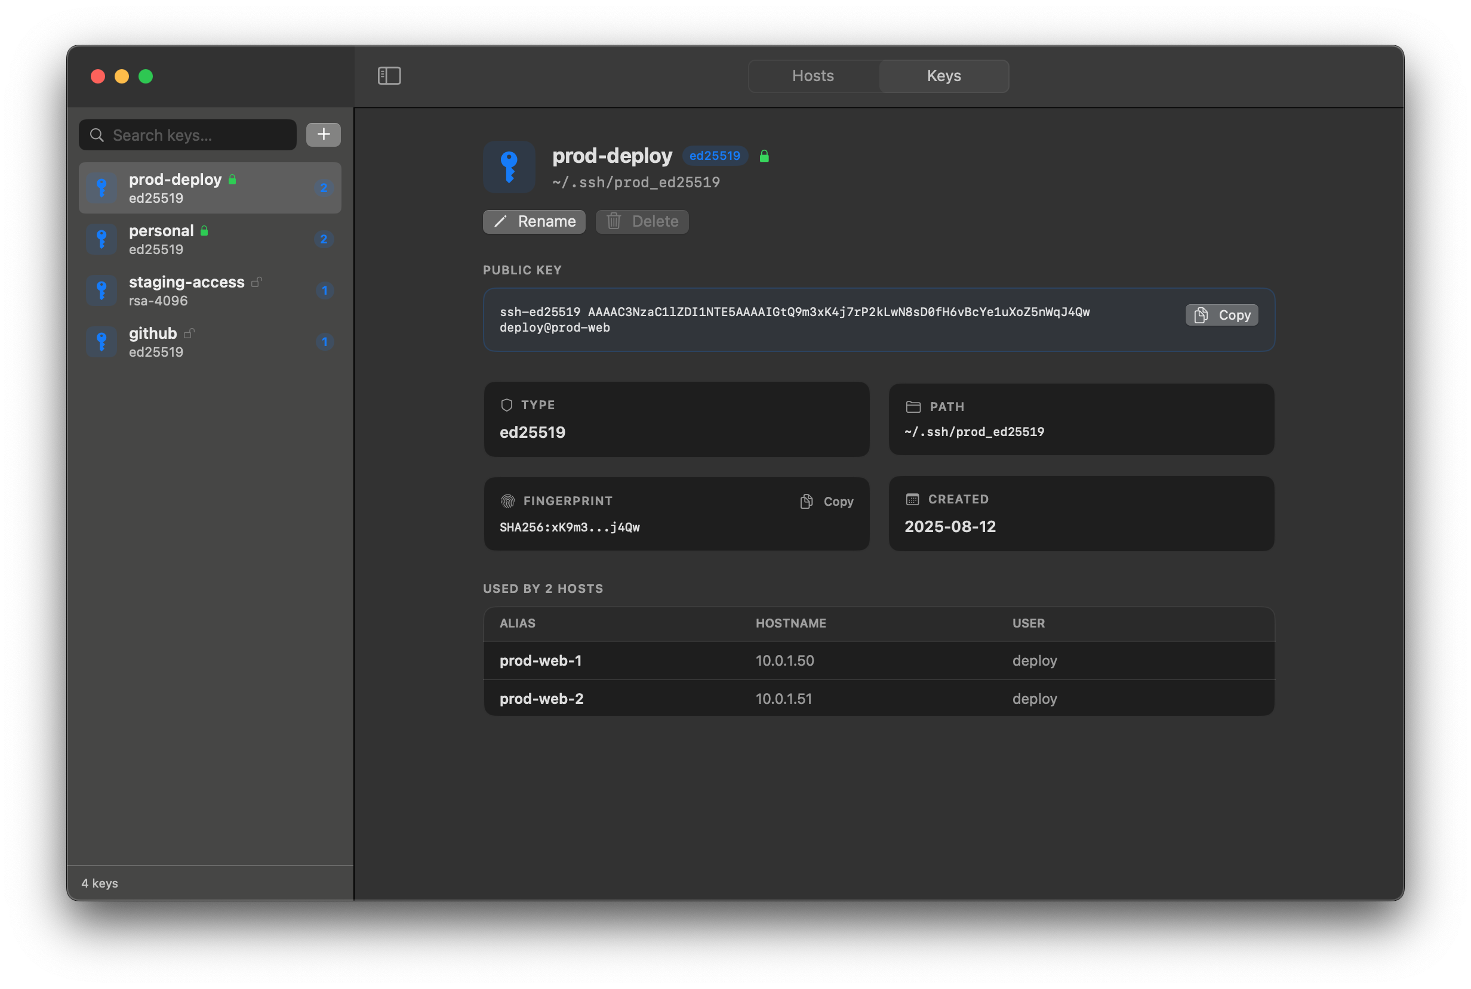1471x989 pixels.
Task: Click the USER column header
Action: pyautogui.click(x=1029, y=623)
